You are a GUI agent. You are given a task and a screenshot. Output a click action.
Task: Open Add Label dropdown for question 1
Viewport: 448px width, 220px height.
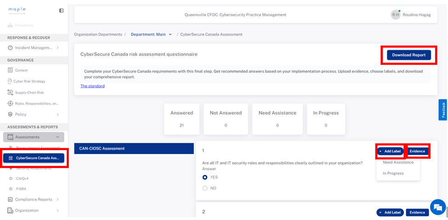[390, 151]
